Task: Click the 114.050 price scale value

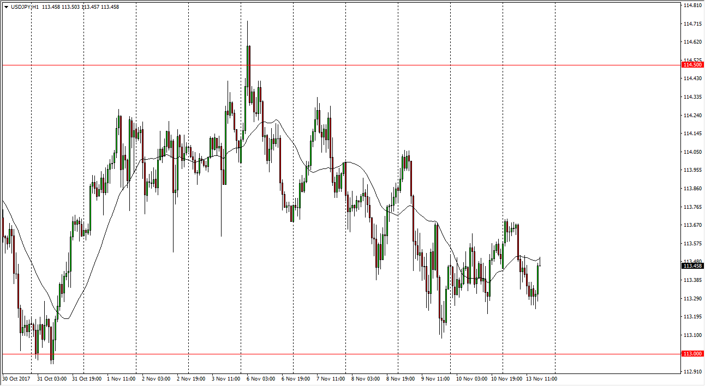Action: coord(692,152)
